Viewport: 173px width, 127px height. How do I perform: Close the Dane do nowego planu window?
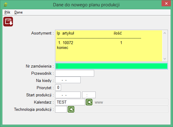pos(166,3)
